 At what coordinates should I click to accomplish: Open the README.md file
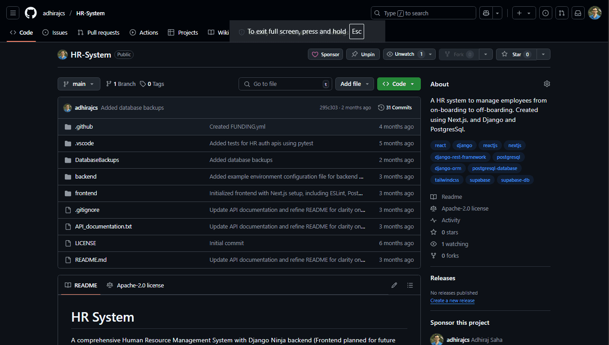pyautogui.click(x=91, y=260)
